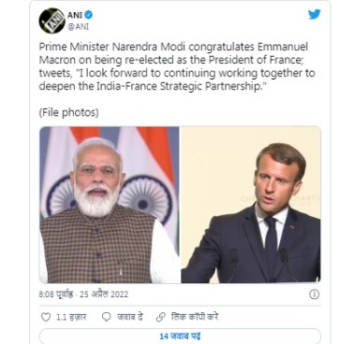Click the 1.1 हज़ार likes count
Viewport: 353px width, 344px height.
click(71, 317)
